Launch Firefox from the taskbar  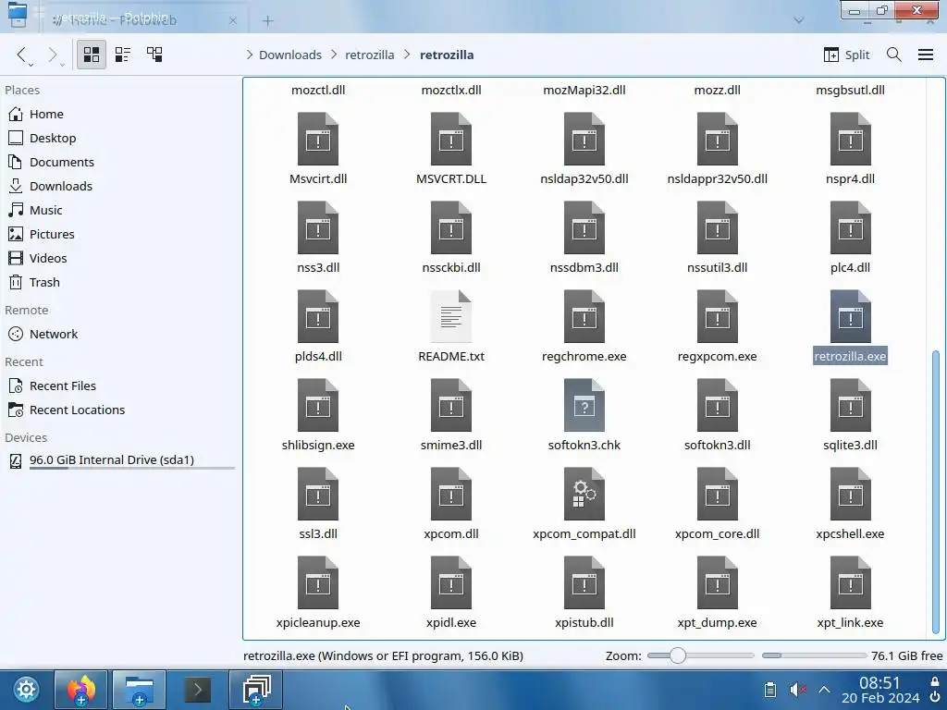click(81, 690)
